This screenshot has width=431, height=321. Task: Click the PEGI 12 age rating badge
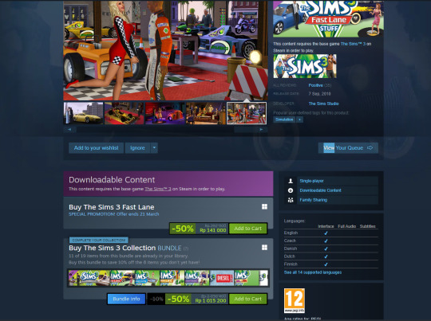pos(295,300)
